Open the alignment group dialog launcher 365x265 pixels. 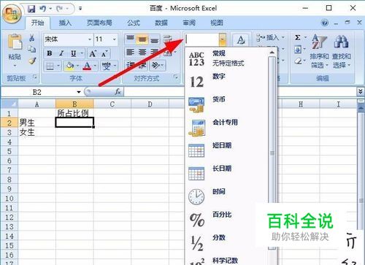pos(175,77)
